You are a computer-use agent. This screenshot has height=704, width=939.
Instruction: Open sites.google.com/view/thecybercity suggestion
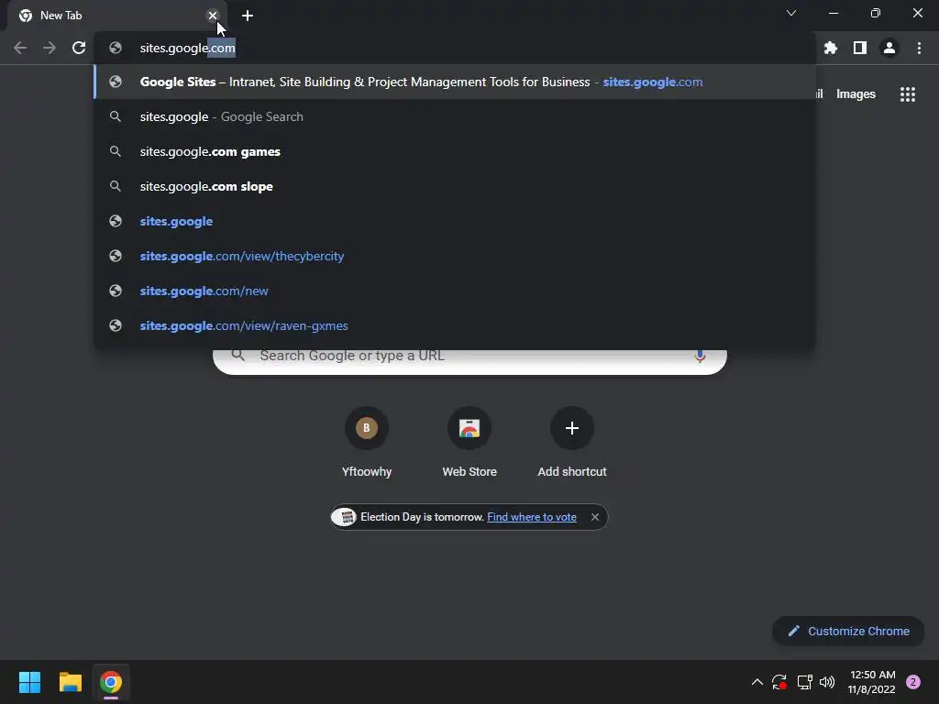click(x=455, y=256)
